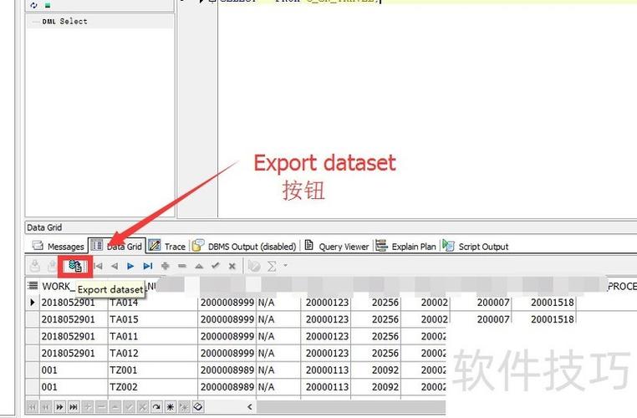Select current row indicator of TA014 row
637x418 pixels.
33,303
